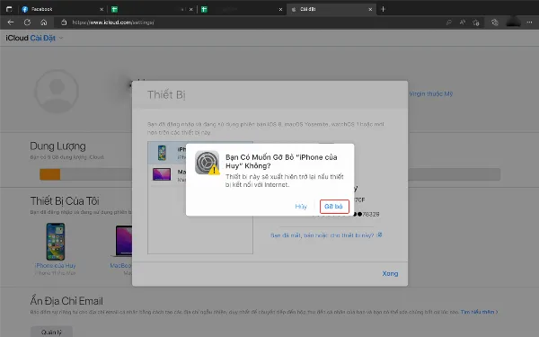Image resolution: width=539 pixels, height=337 pixels.
Task: Refresh the current page
Action: [x=27, y=22]
